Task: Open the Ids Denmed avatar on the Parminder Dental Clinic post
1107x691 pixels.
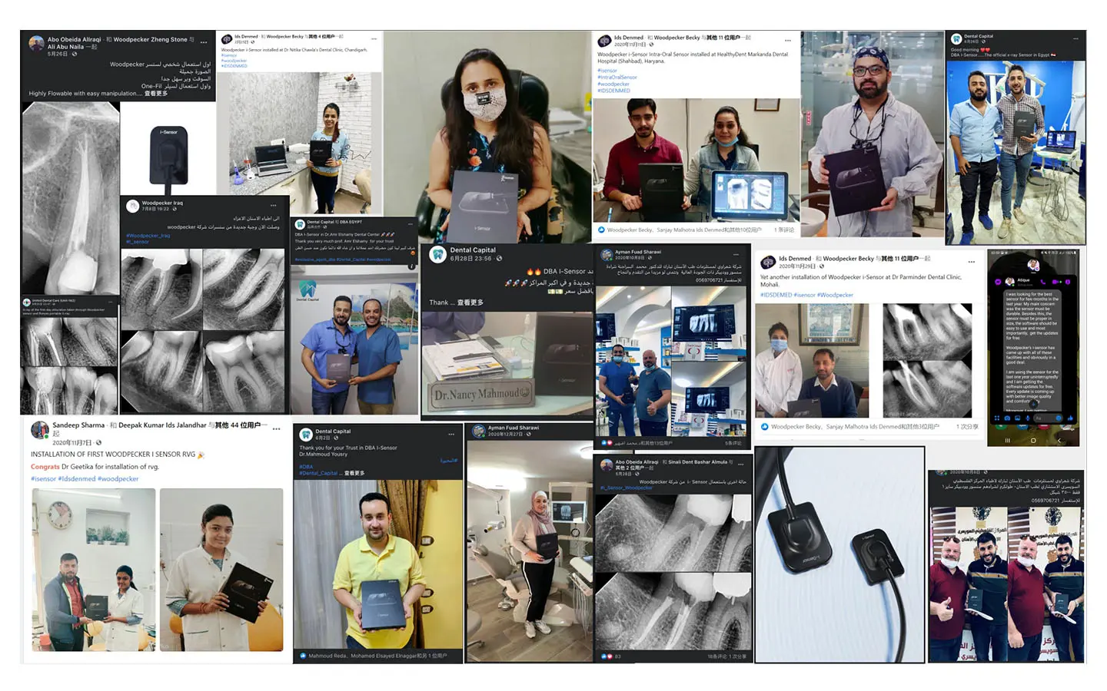Action: coord(767,262)
